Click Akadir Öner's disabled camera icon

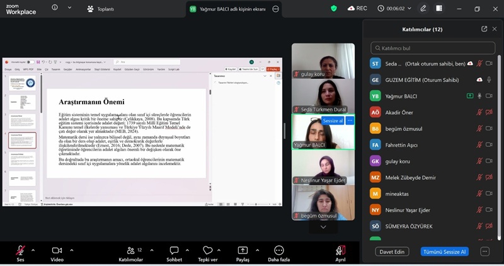point(489,112)
